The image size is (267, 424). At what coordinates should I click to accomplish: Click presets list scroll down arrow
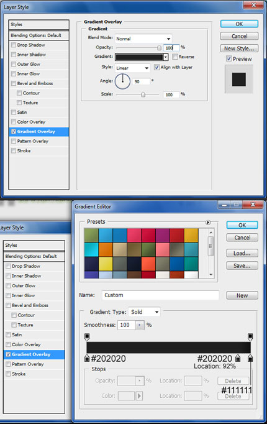[211, 274]
